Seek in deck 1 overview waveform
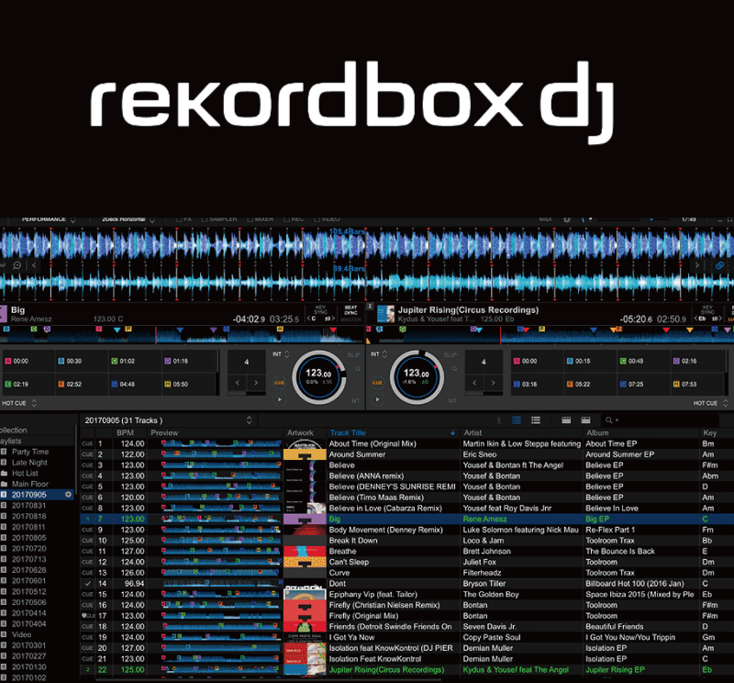 (182, 334)
